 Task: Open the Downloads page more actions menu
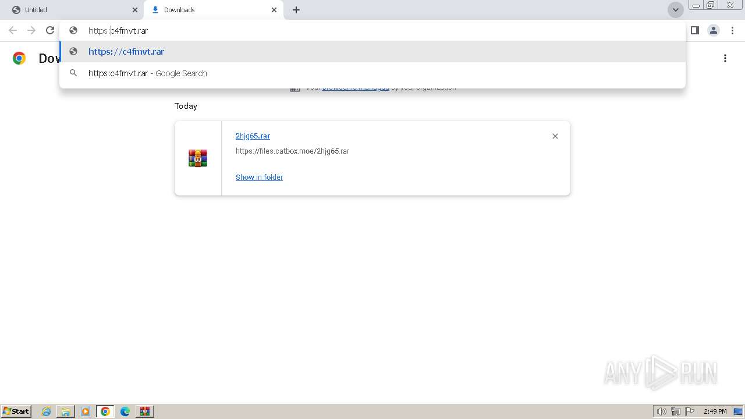coord(725,58)
